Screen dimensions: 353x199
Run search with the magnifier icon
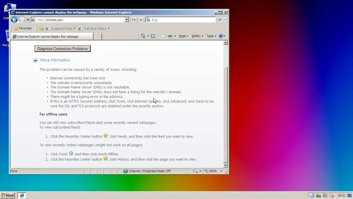pos(220,20)
